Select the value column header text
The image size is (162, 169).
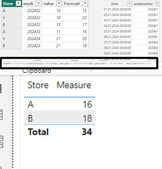49,4
